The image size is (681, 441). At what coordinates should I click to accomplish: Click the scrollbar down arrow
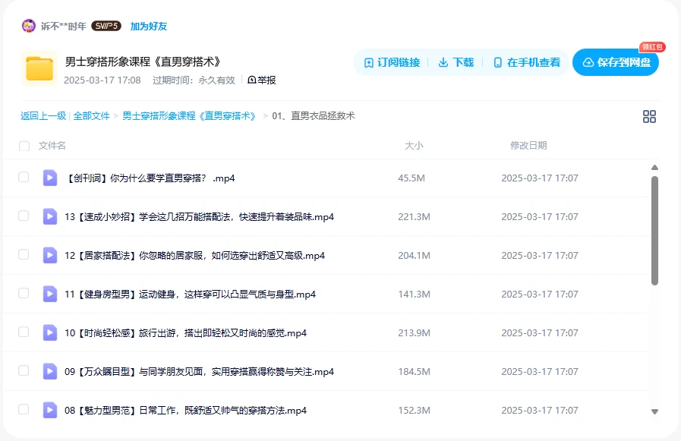coord(655,411)
